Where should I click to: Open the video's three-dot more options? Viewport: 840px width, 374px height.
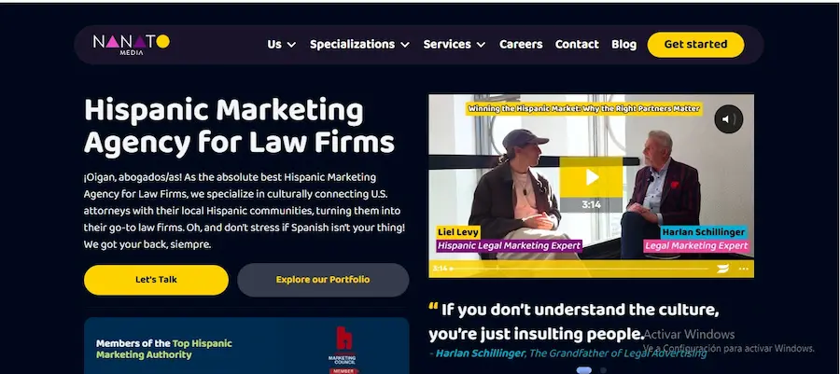point(743,269)
